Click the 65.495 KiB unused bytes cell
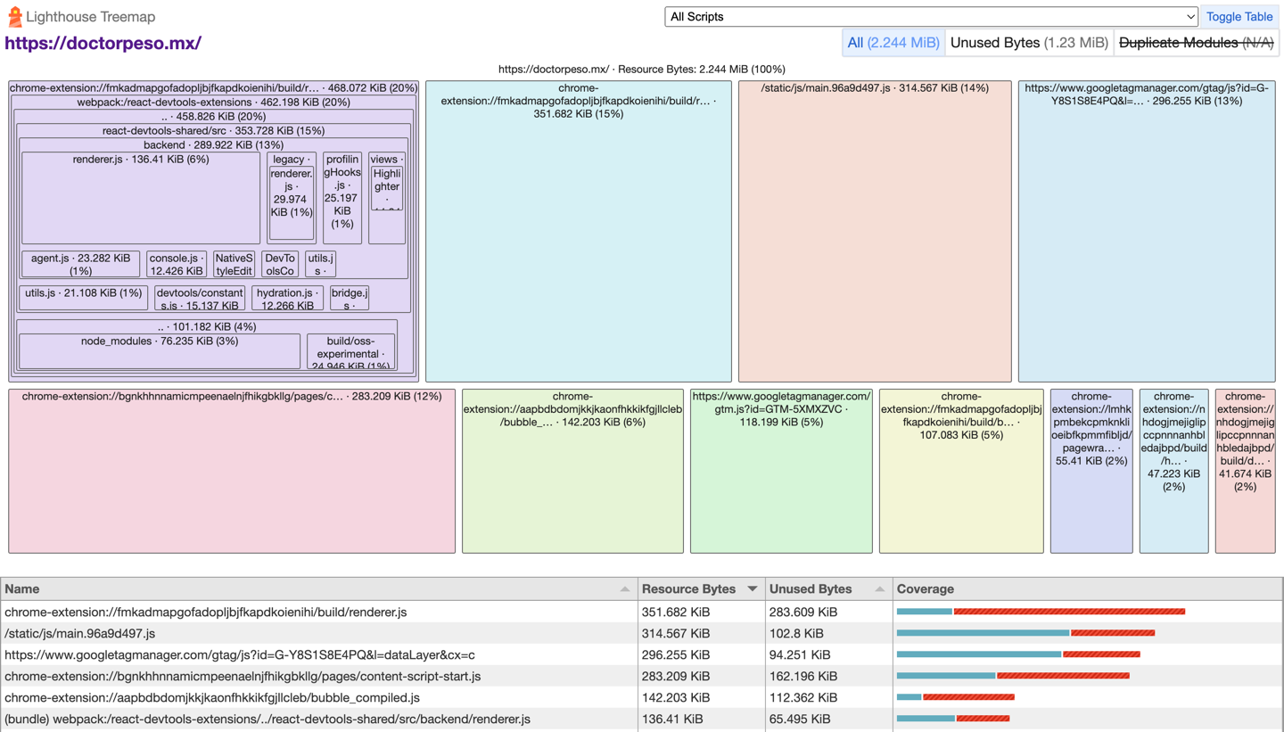This screenshot has width=1284, height=732. [829, 720]
